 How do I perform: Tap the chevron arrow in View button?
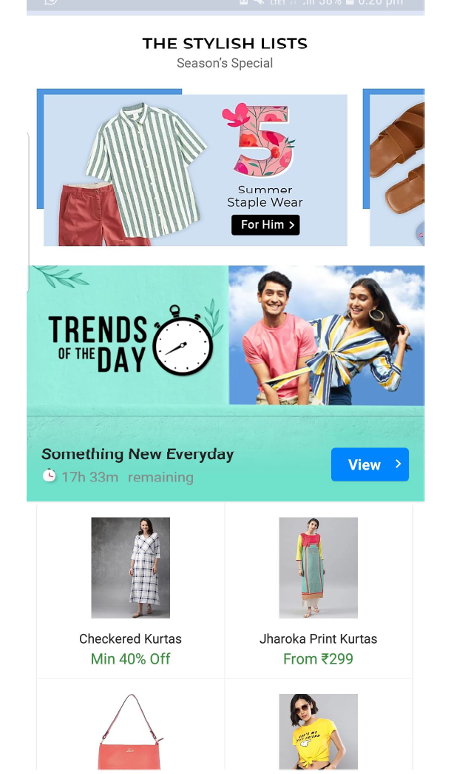tap(398, 464)
